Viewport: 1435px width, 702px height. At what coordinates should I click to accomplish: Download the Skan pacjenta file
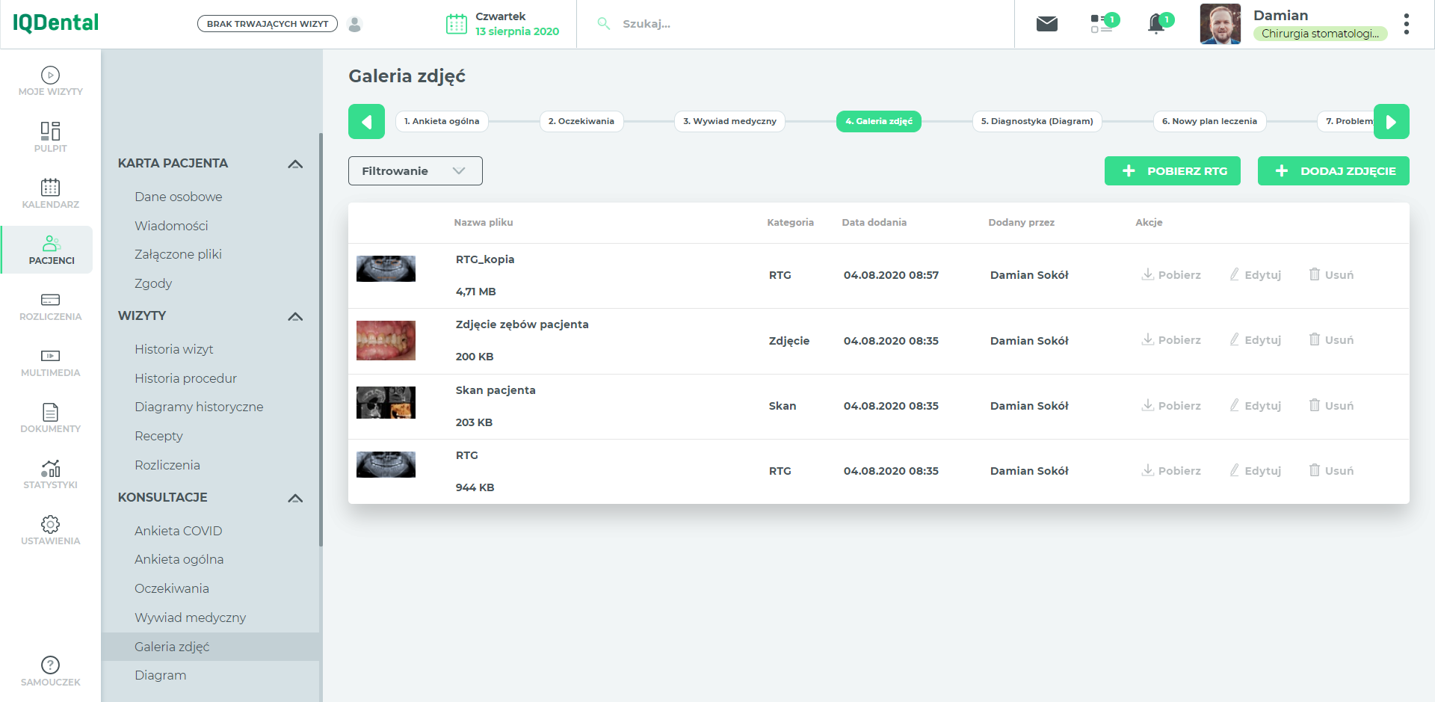click(1171, 405)
